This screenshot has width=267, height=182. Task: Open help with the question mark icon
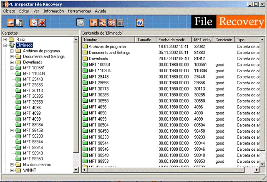tap(140, 23)
